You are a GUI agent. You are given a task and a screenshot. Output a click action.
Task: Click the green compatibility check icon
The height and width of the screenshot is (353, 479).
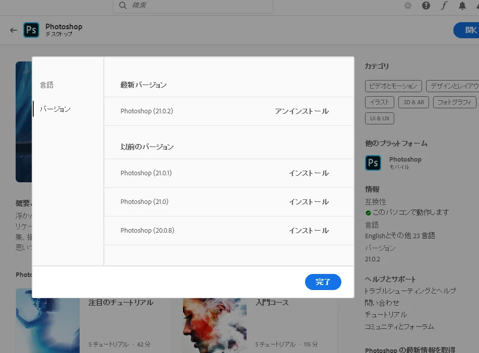368,213
